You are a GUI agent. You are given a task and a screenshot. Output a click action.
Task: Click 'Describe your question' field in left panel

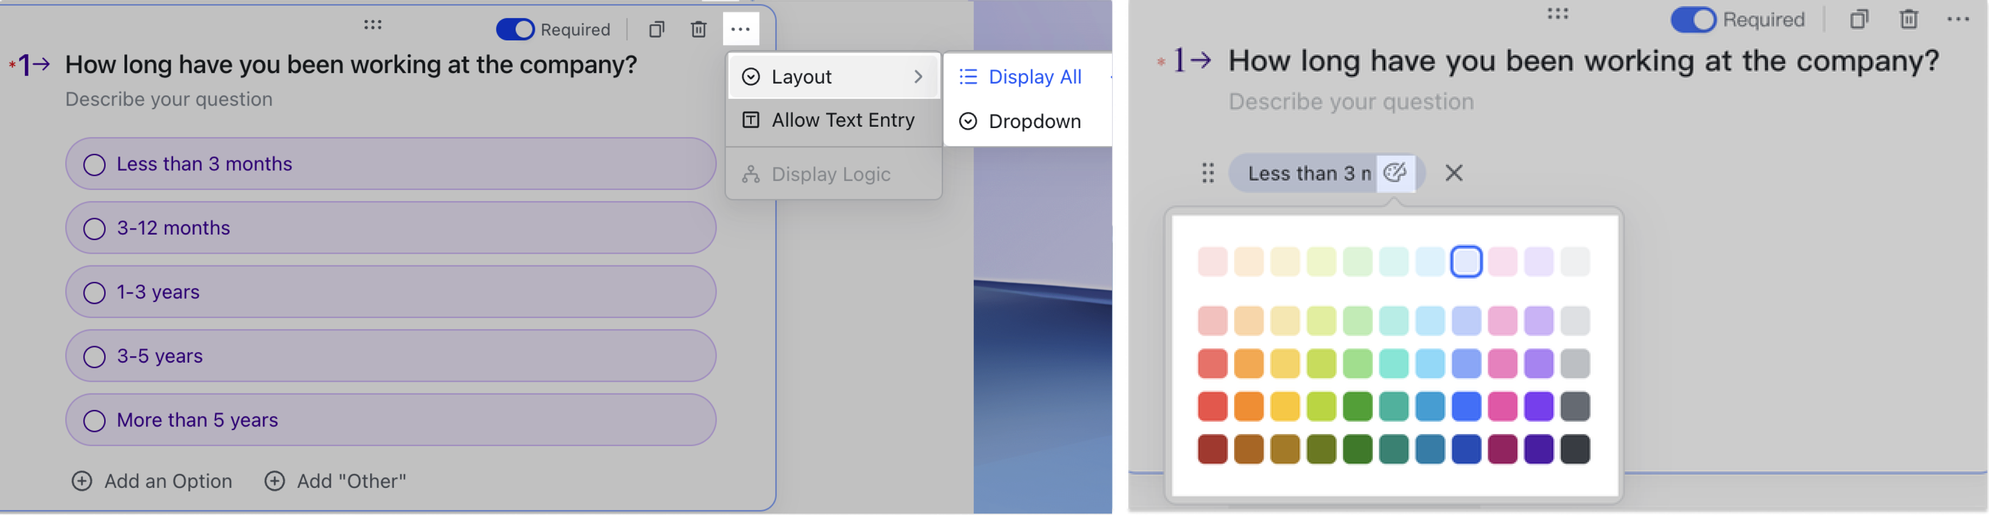[169, 100]
